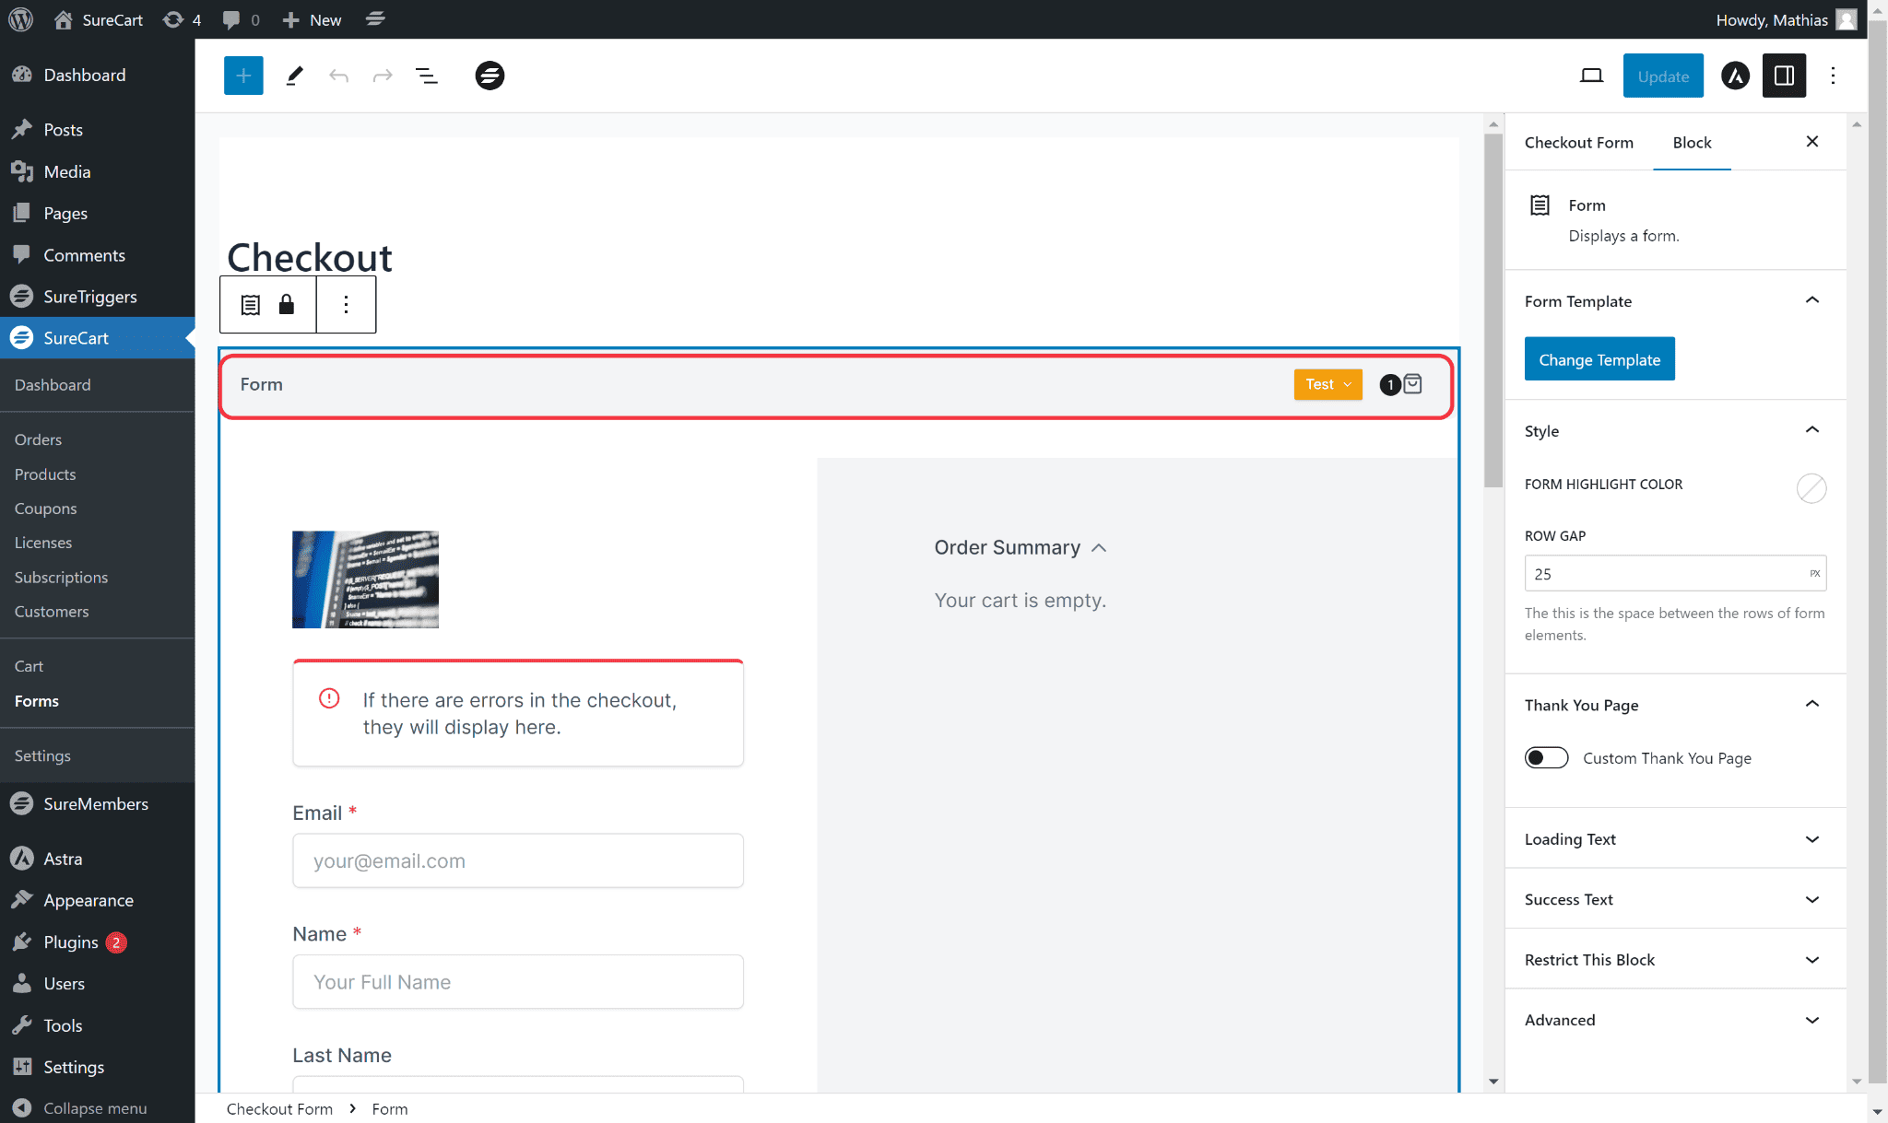
Task: Open the Document Overview list icon
Action: pos(426,76)
